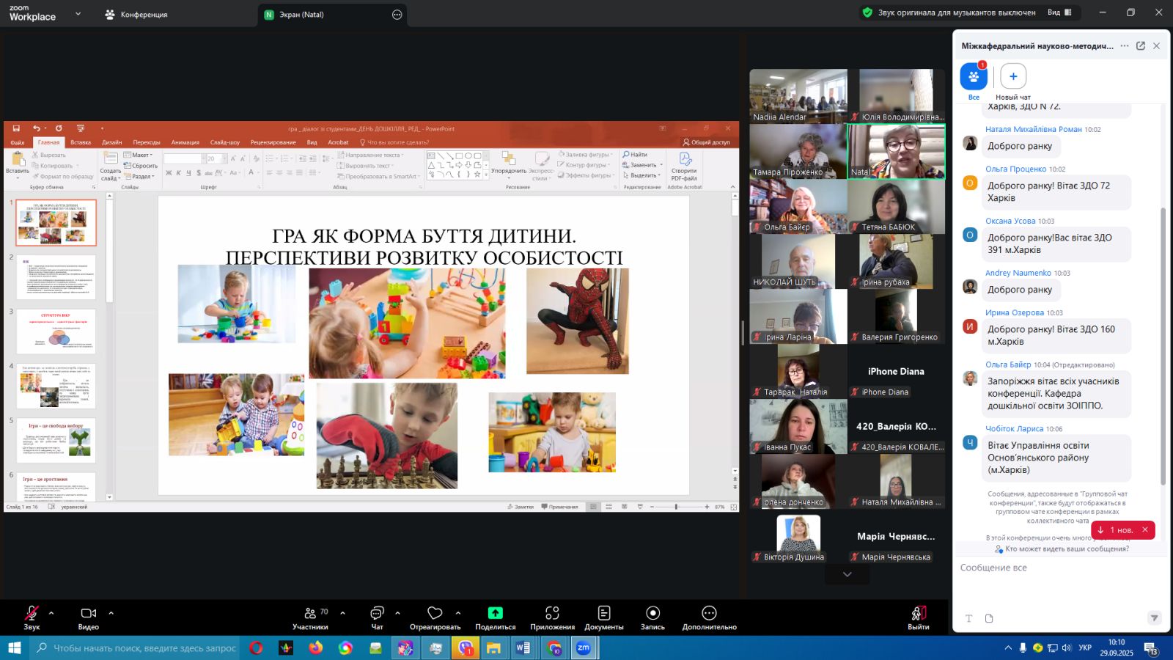Turn on camera with Видео button
The width and height of the screenshot is (1173, 660).
pos(89,616)
